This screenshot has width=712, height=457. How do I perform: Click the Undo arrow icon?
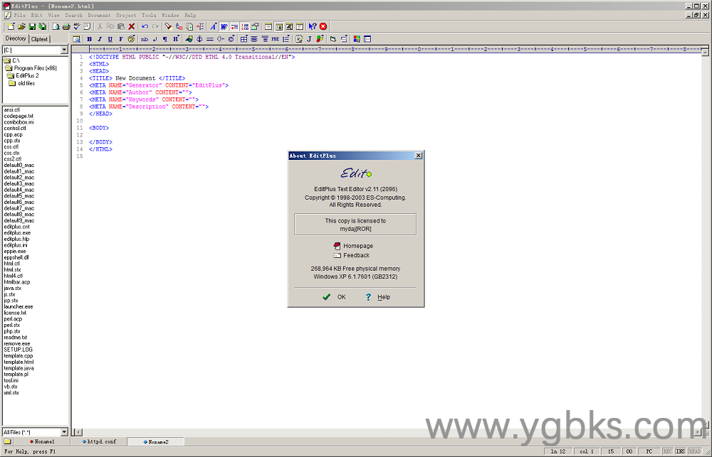(x=145, y=26)
